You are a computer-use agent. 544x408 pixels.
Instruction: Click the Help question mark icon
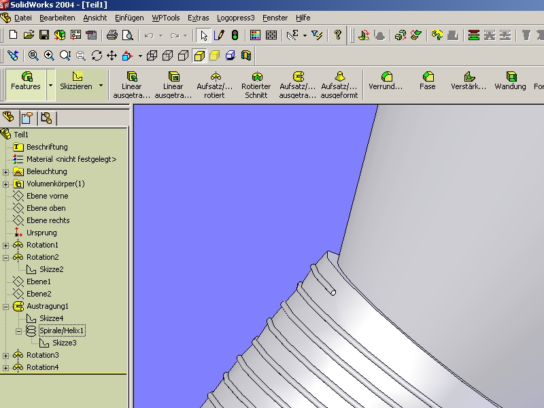point(338,35)
